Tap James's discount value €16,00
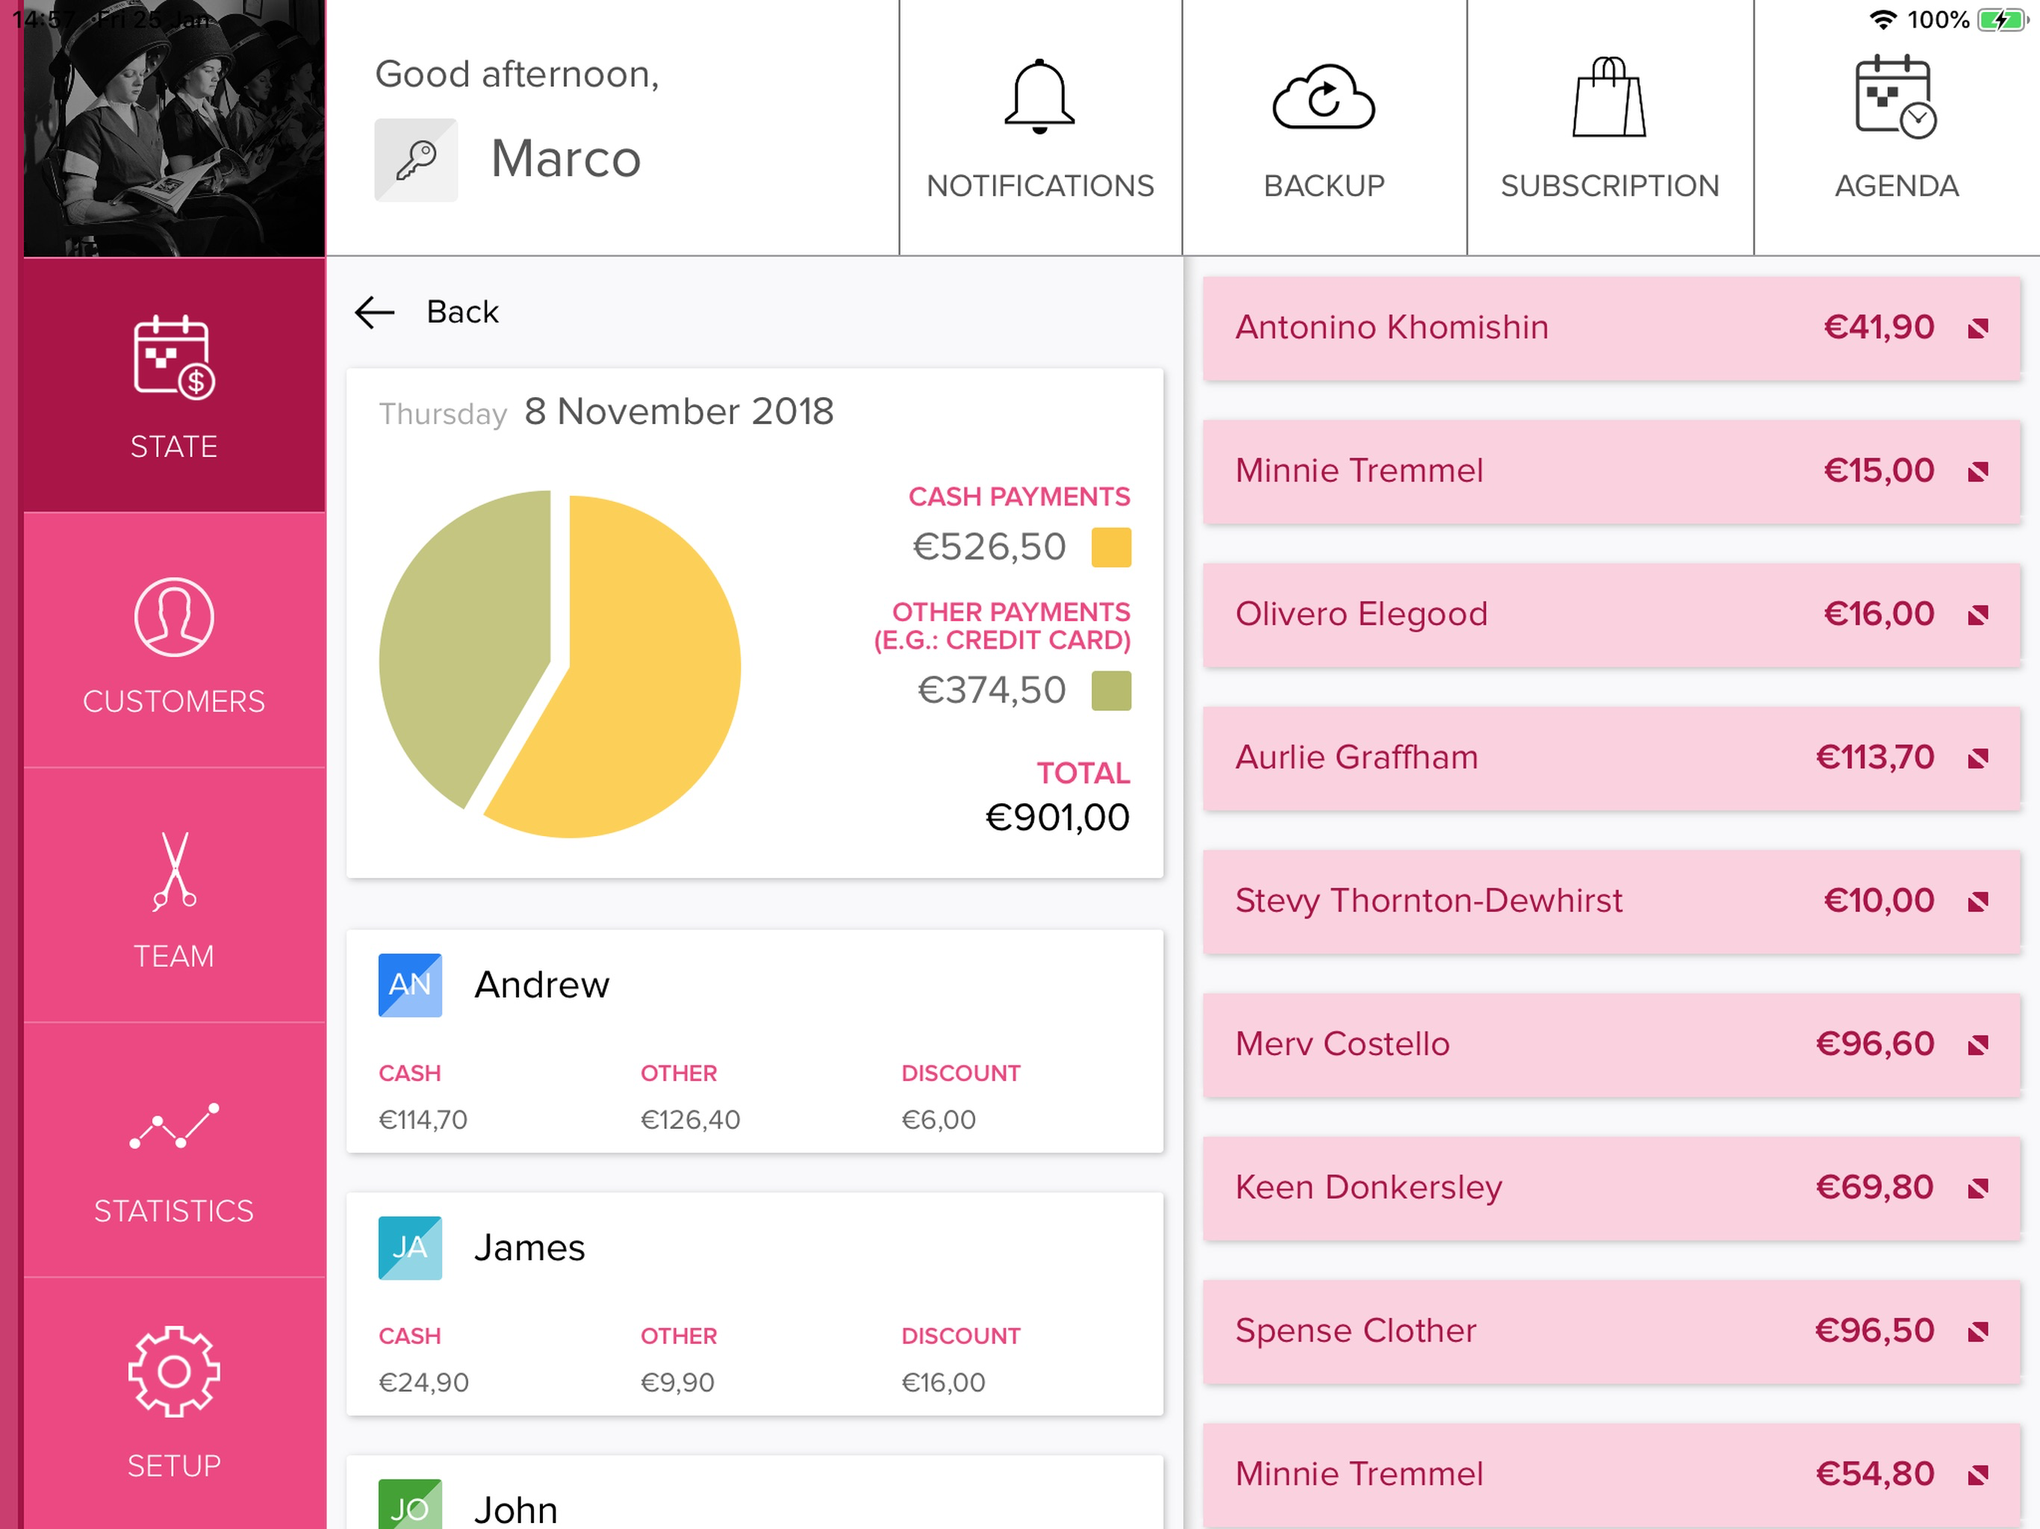This screenshot has width=2040, height=1529. 943,1383
